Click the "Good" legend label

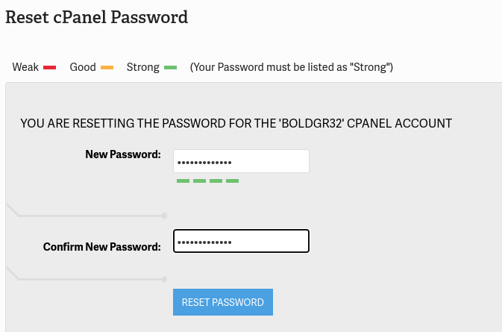coord(83,67)
